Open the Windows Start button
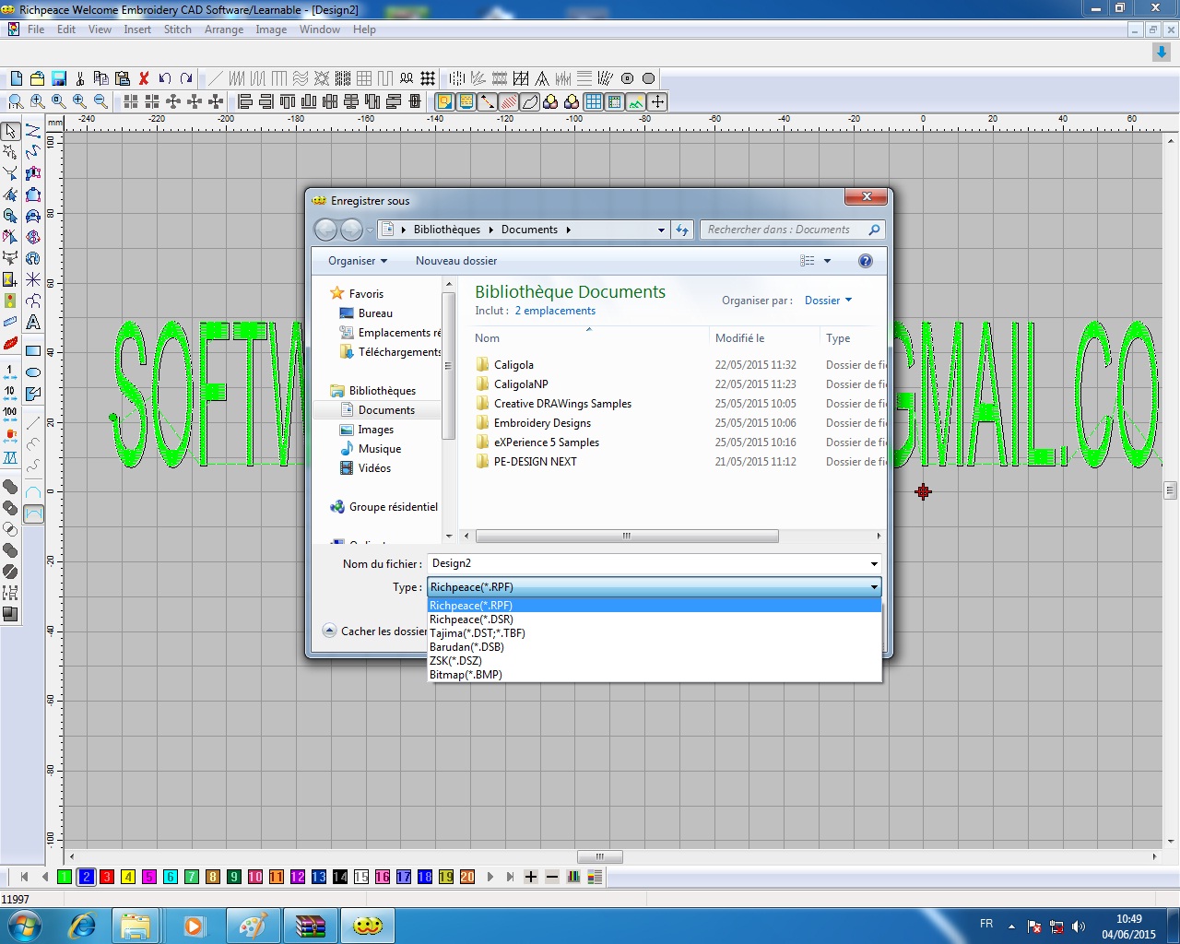1180x944 pixels. coord(25,925)
